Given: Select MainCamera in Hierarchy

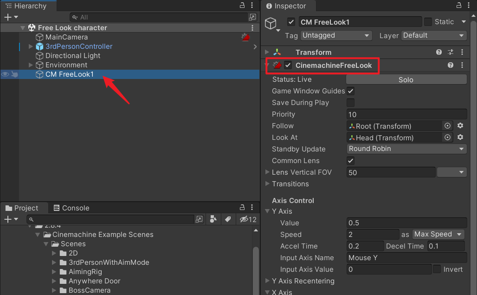Looking at the screenshot, I should point(66,37).
